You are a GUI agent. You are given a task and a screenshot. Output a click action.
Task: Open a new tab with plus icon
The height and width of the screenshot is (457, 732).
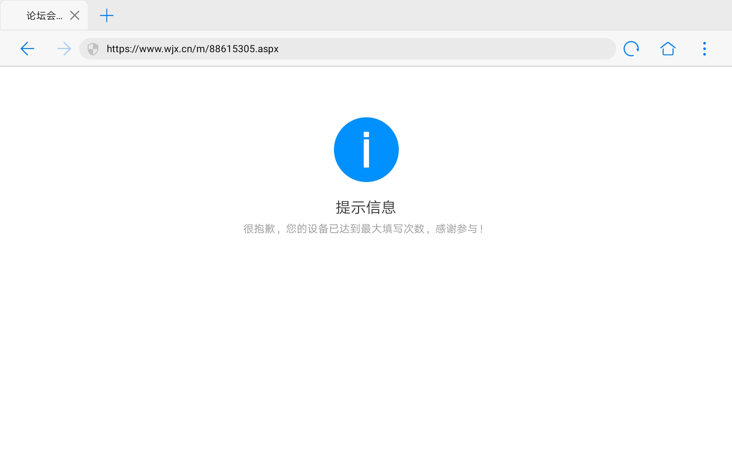106,16
